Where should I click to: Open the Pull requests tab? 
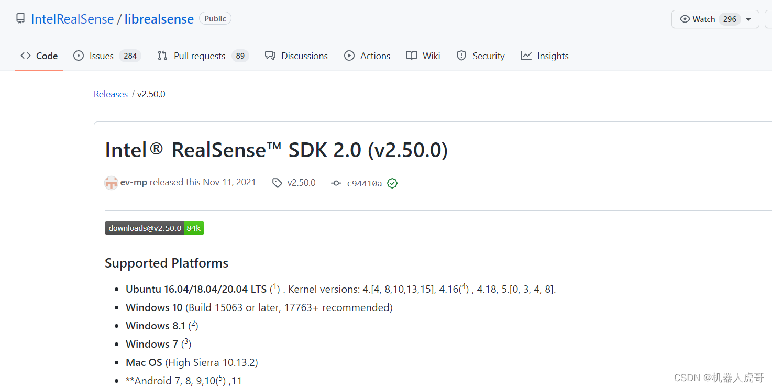click(203, 56)
